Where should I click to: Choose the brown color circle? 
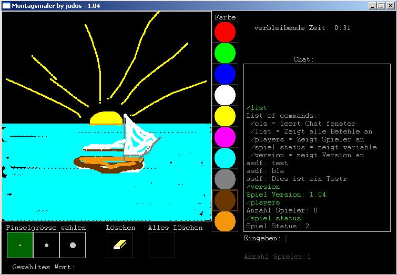coord(225,200)
